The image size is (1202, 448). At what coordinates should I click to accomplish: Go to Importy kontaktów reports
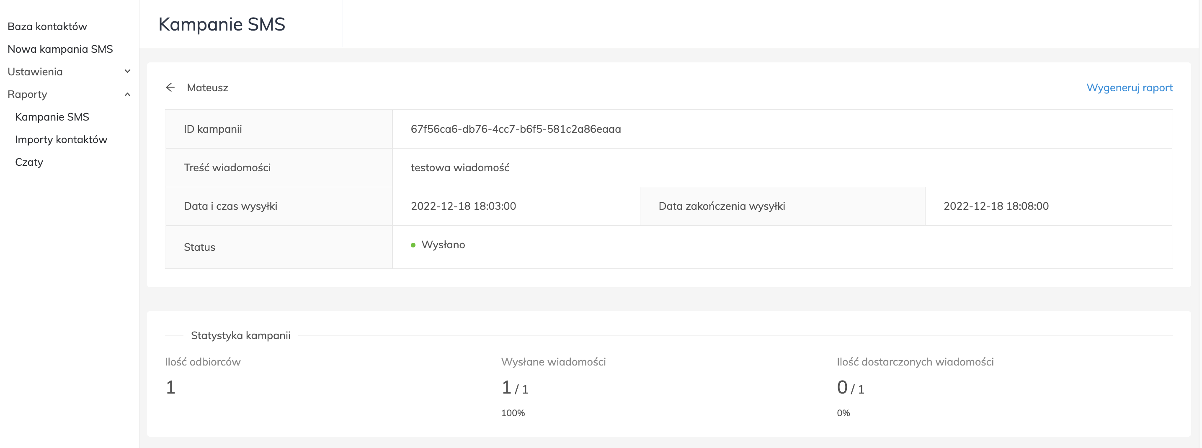point(61,139)
